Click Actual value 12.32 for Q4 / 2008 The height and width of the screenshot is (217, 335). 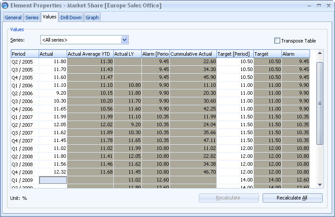point(53,172)
